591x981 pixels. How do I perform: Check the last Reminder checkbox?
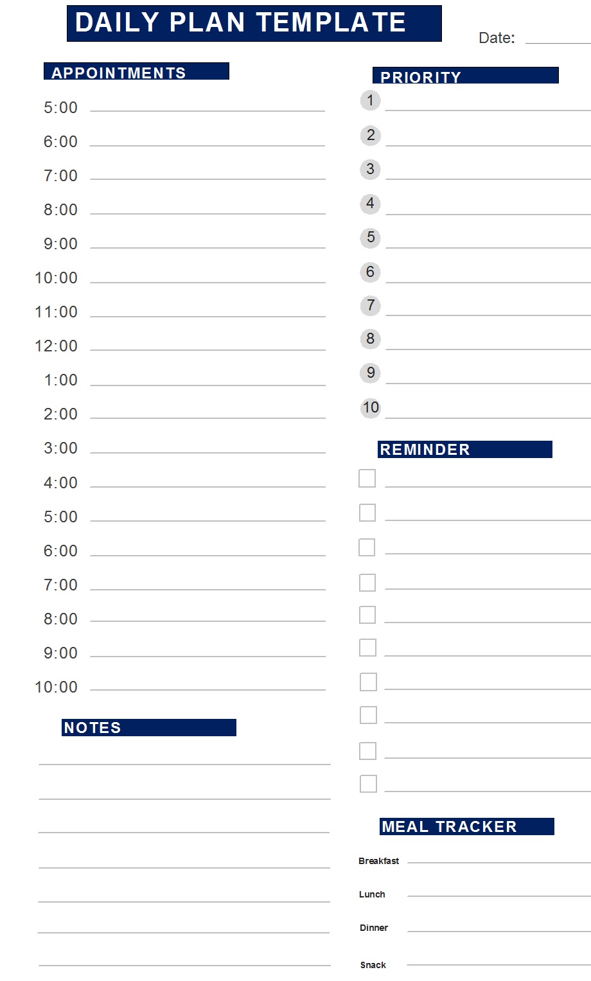coord(368,784)
